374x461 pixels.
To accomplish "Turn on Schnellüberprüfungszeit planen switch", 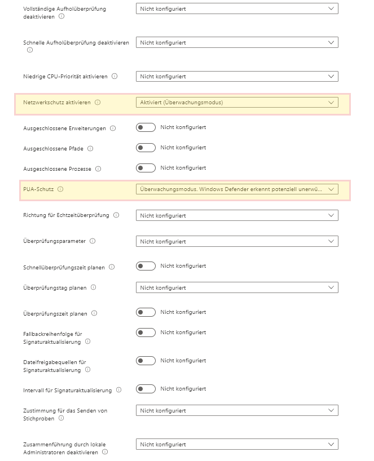I will click(146, 266).
